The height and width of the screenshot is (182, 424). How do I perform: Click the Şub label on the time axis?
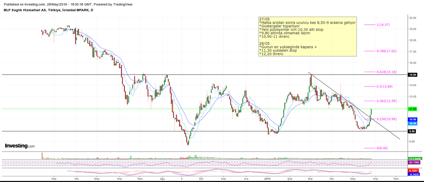pyautogui.click(x=290, y=180)
